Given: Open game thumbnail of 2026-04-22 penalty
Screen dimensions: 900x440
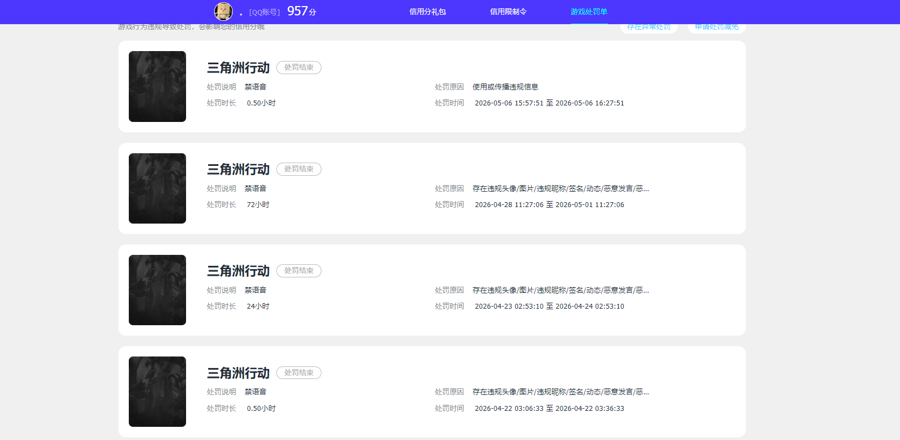Looking at the screenshot, I should 157,392.
